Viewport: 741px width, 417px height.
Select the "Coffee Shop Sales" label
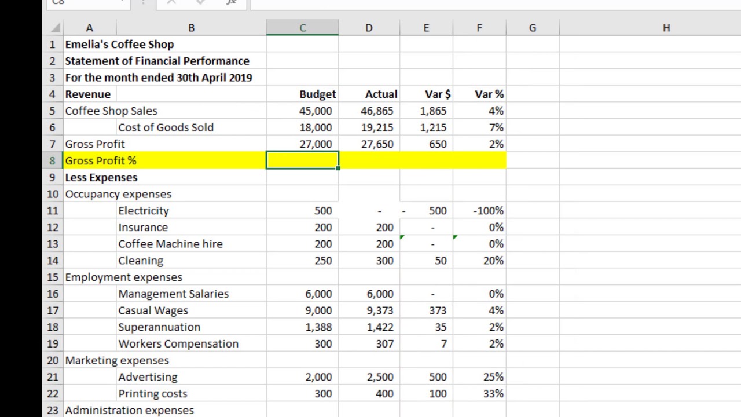pyautogui.click(x=111, y=111)
